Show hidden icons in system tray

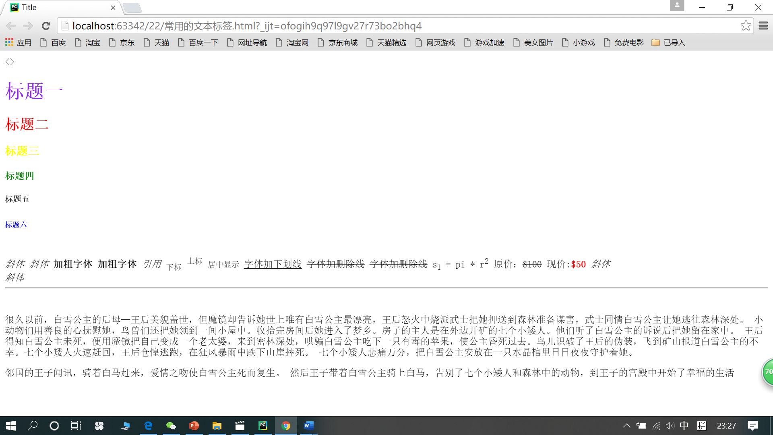click(x=627, y=426)
